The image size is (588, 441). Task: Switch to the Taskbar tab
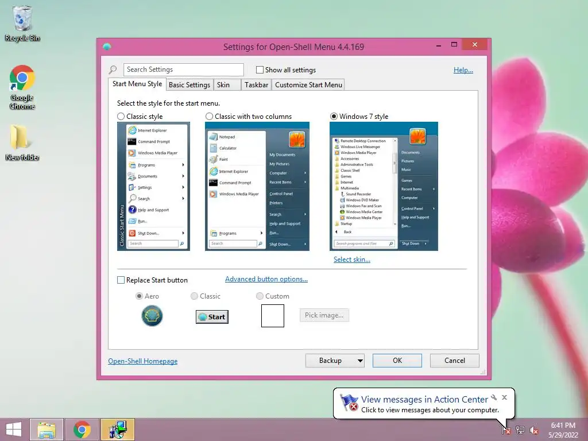[x=257, y=85]
